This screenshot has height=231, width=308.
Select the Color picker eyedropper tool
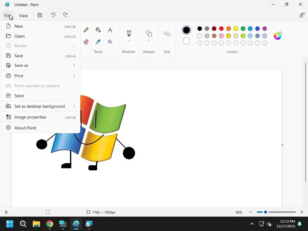pos(98,42)
